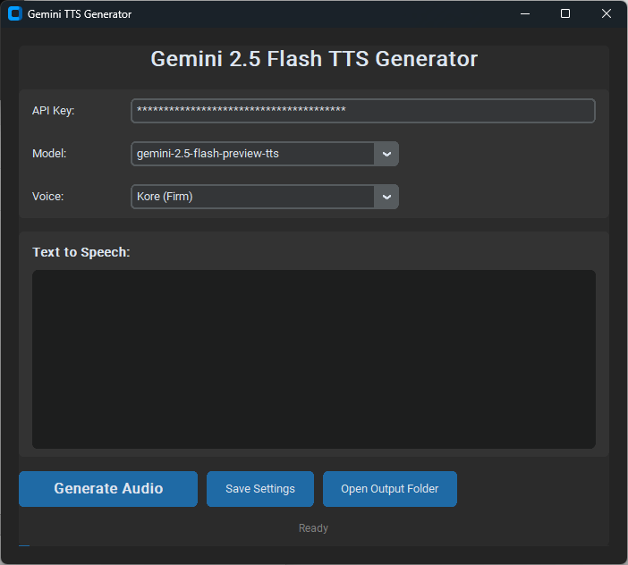
Task: Click the "Voice:" label
Action: click(x=48, y=197)
